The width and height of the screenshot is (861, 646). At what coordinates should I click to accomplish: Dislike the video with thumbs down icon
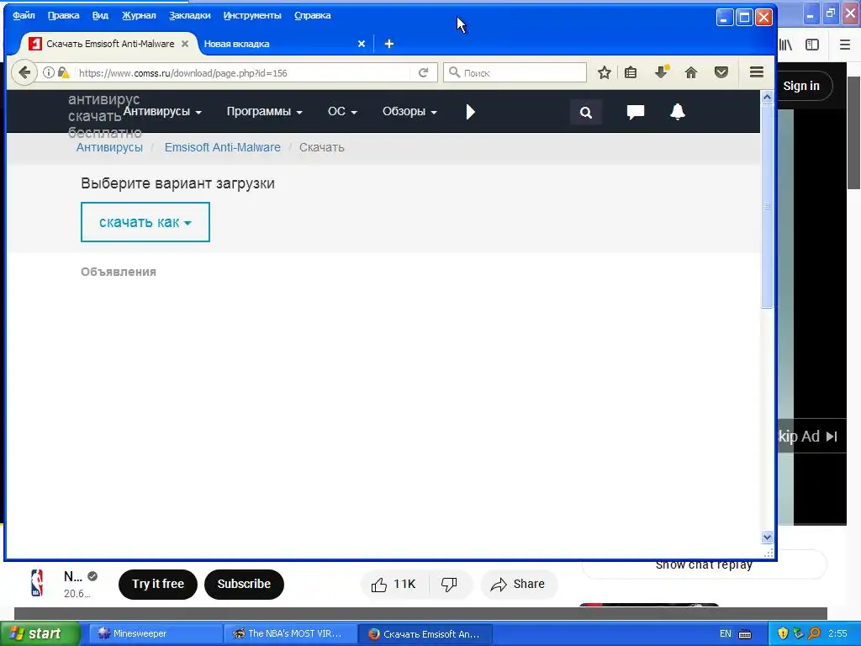pos(449,585)
